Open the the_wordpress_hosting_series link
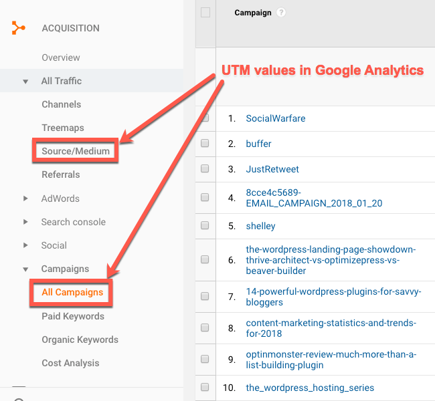Screen dimensions: 435x401 pos(310,388)
